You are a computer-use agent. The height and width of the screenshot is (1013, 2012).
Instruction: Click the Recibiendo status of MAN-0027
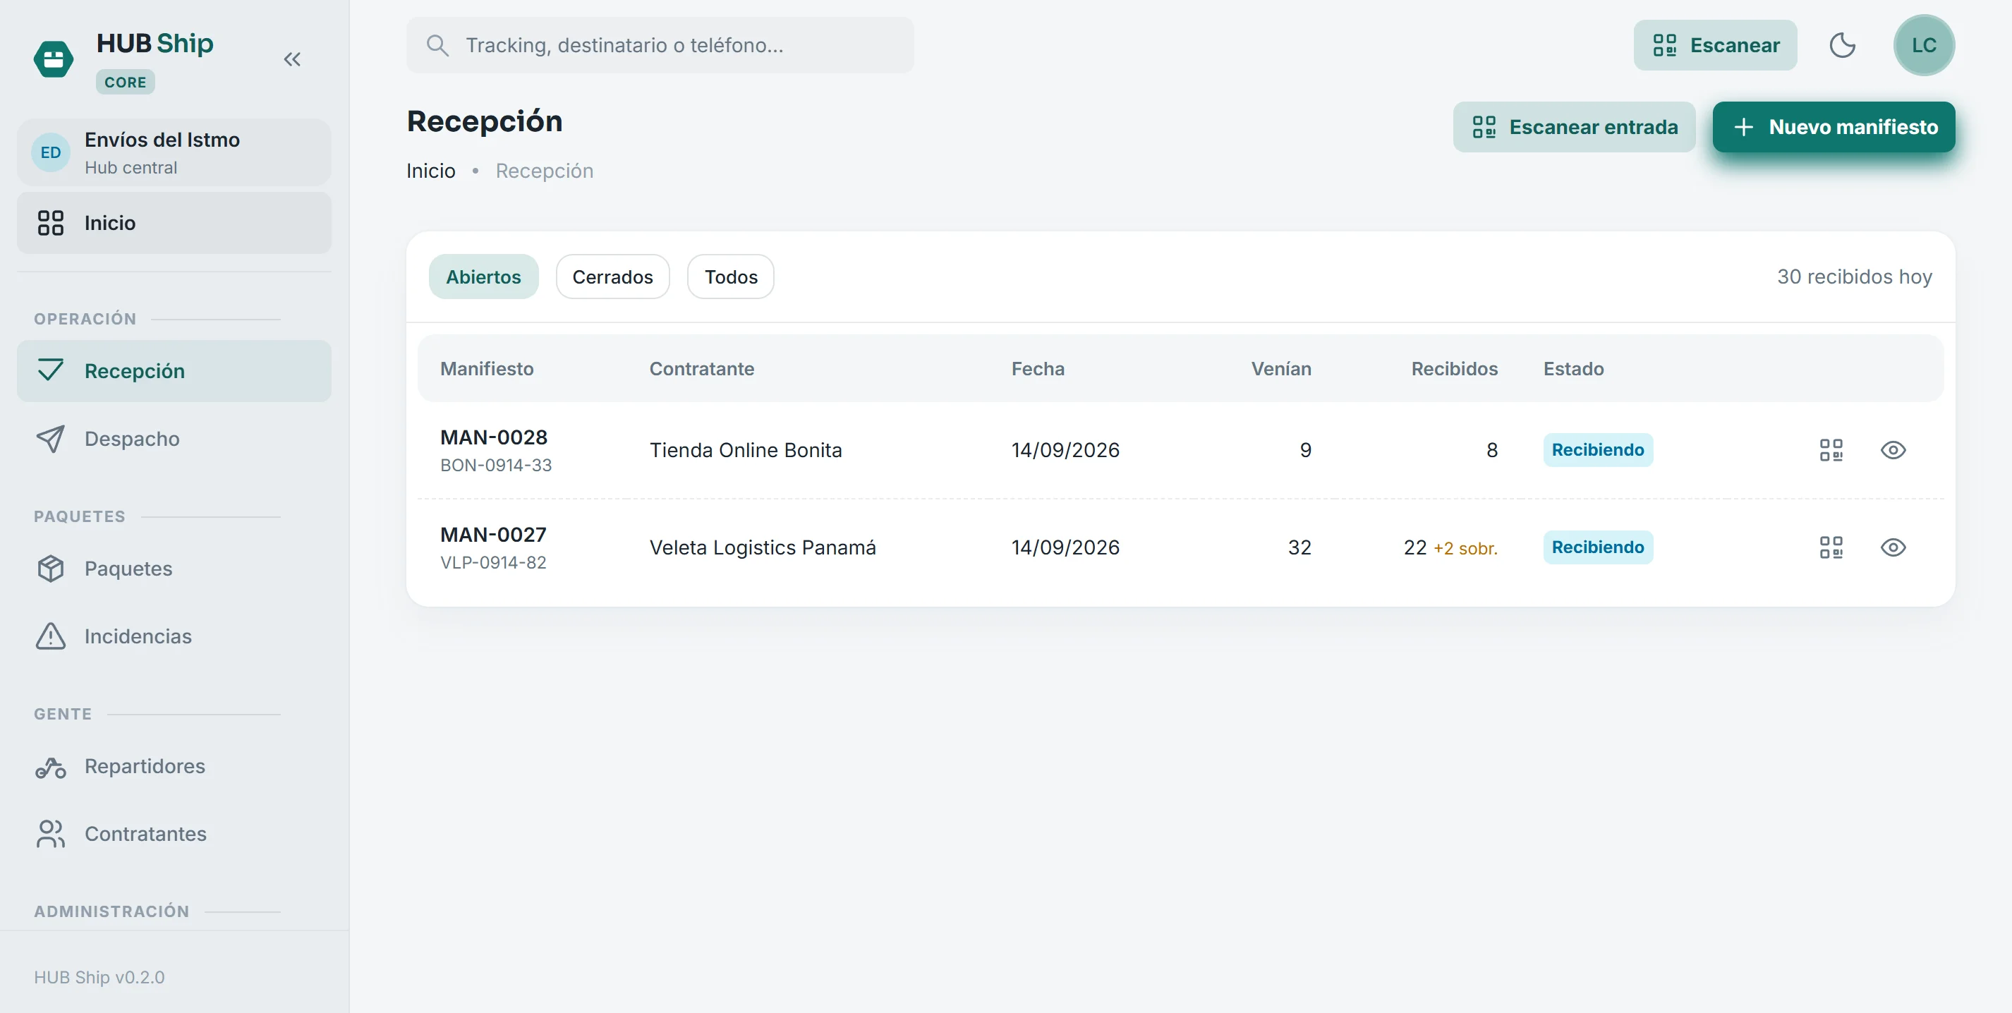(1597, 547)
